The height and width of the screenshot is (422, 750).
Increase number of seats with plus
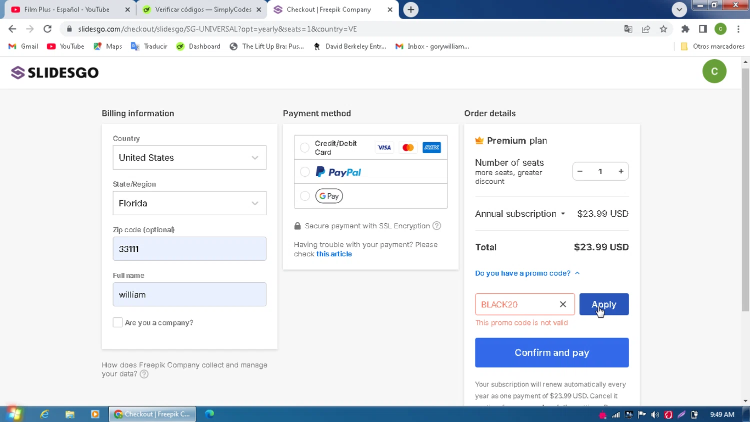coord(621,171)
